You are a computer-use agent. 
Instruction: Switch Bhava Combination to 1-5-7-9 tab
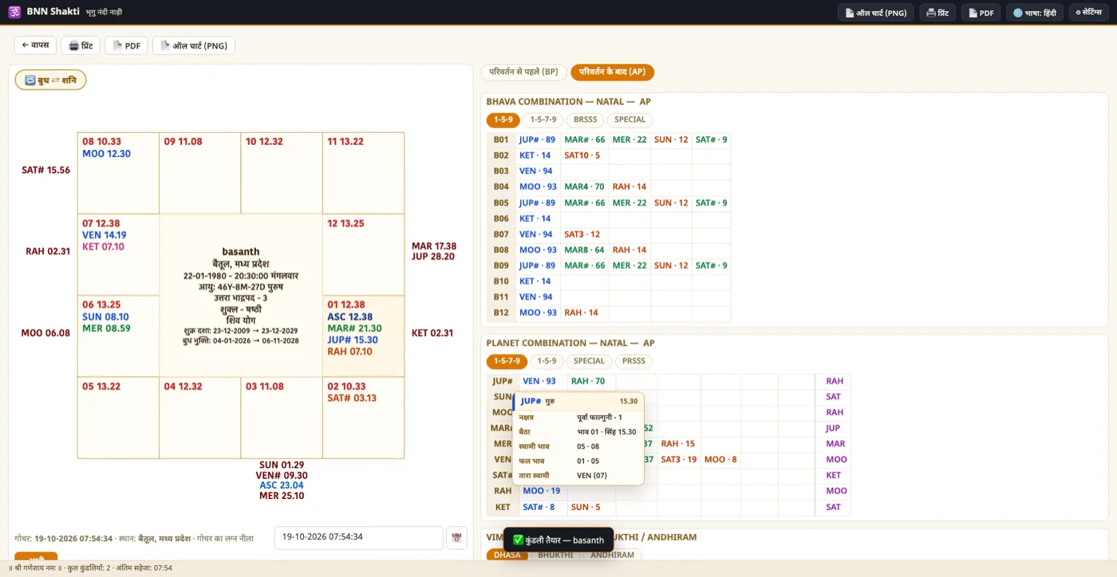[x=543, y=120]
